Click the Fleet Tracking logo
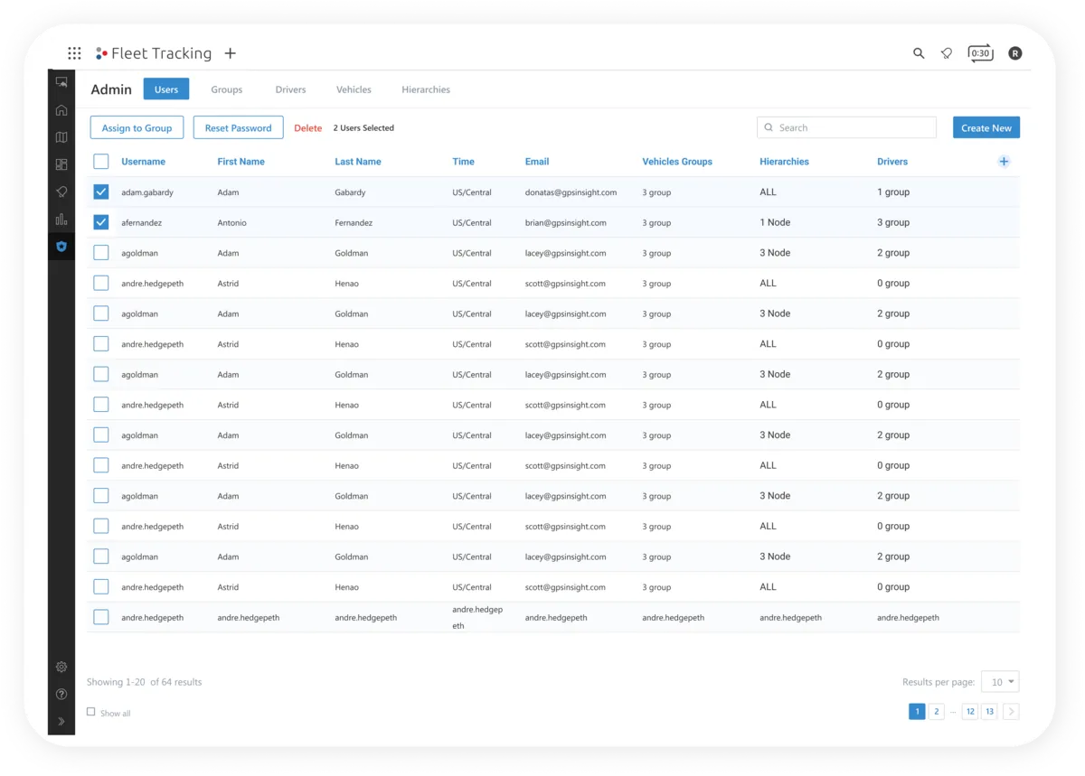The image size is (1085, 776). pyautogui.click(x=154, y=53)
